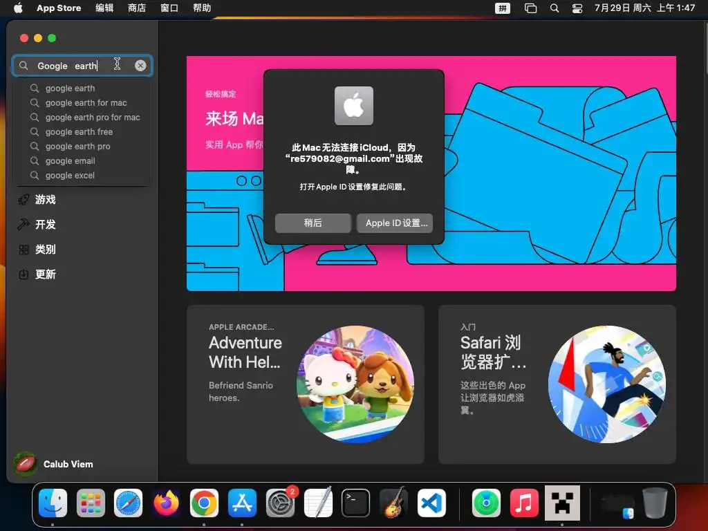
Task: Click the vertical scrollbar of the store page
Action: [x=705, y=48]
